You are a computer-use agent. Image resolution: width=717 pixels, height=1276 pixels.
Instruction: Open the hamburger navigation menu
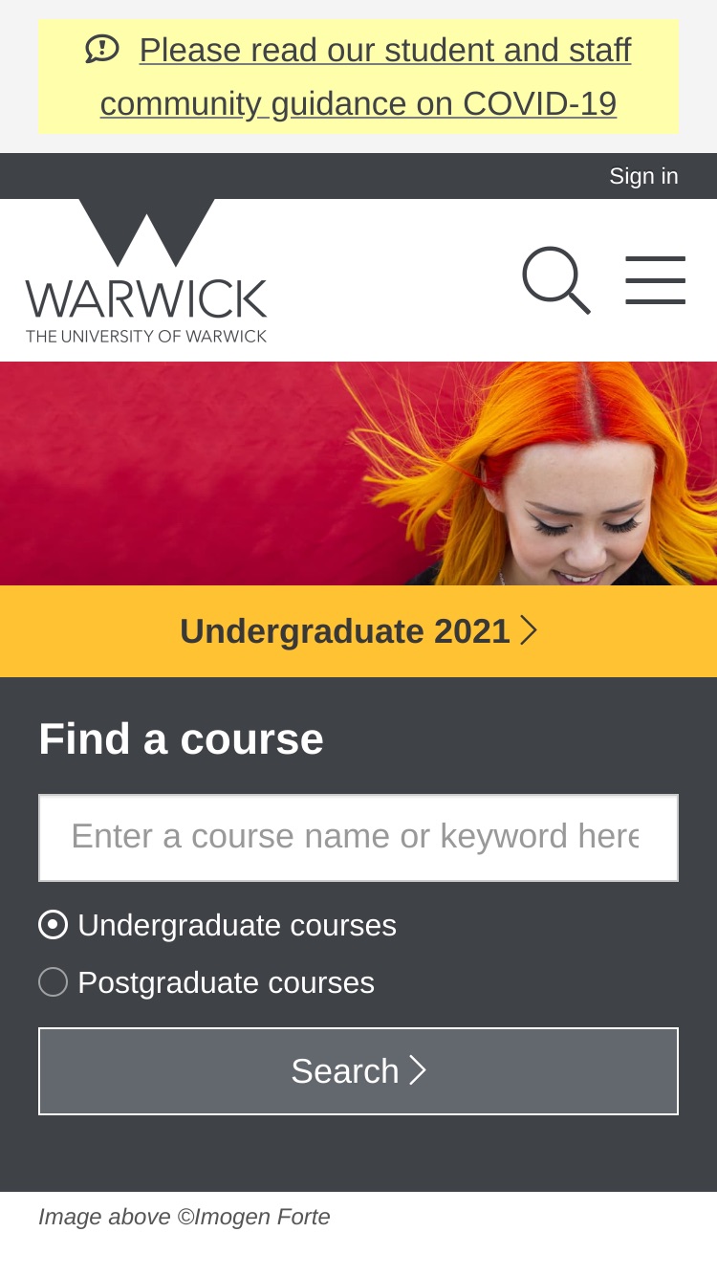point(656,280)
